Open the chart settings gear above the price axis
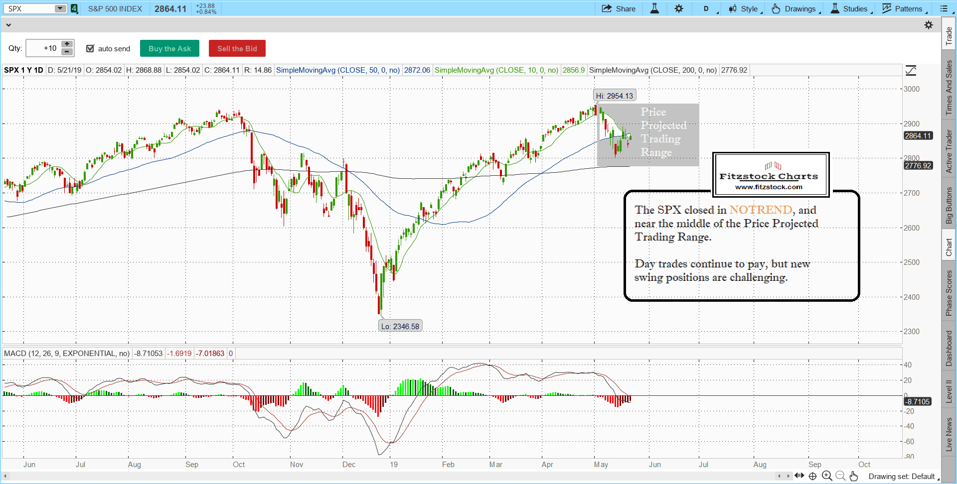 (x=929, y=25)
